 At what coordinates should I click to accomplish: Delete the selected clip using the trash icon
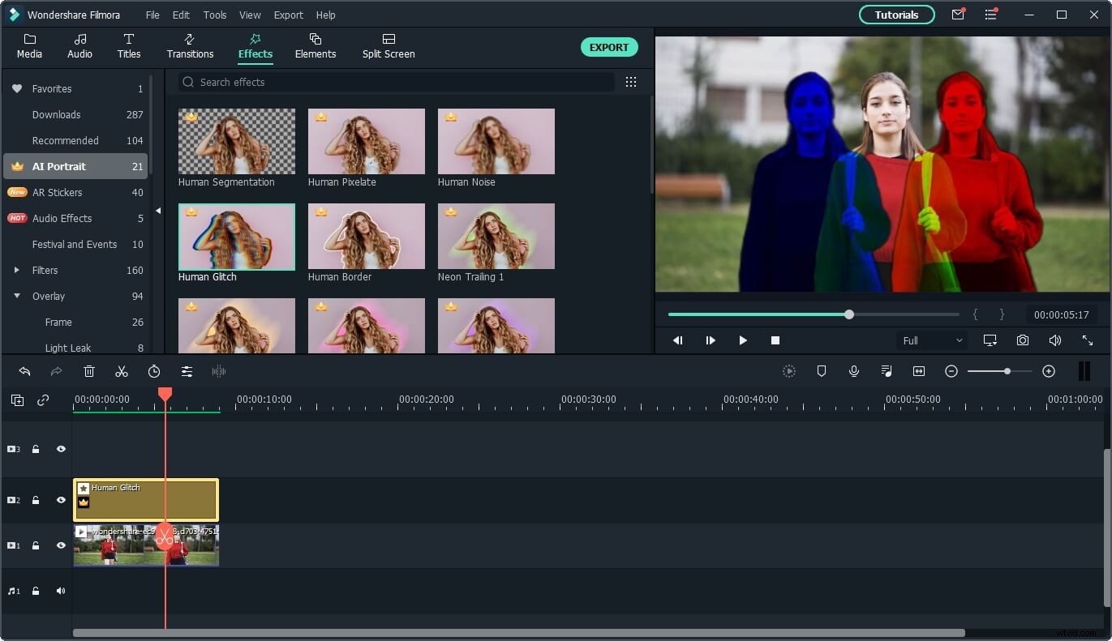[x=89, y=371]
